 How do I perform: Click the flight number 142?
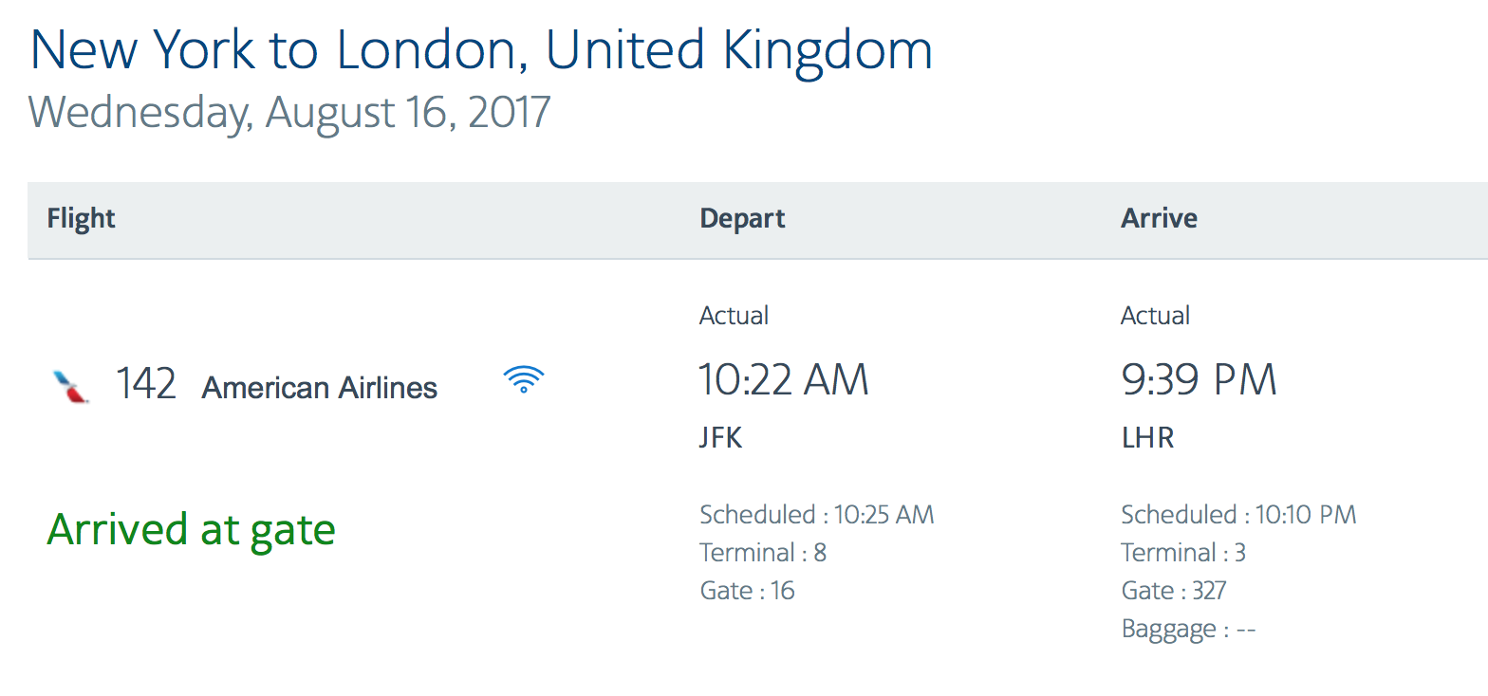(146, 385)
